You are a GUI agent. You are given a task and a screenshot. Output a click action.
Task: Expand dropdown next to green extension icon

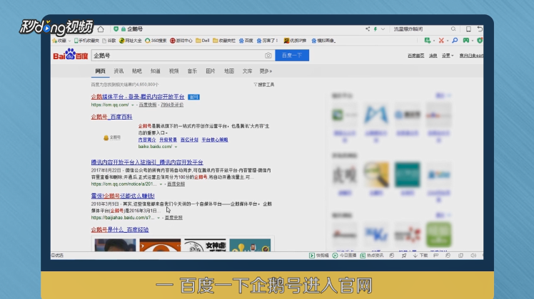[x=433, y=41]
